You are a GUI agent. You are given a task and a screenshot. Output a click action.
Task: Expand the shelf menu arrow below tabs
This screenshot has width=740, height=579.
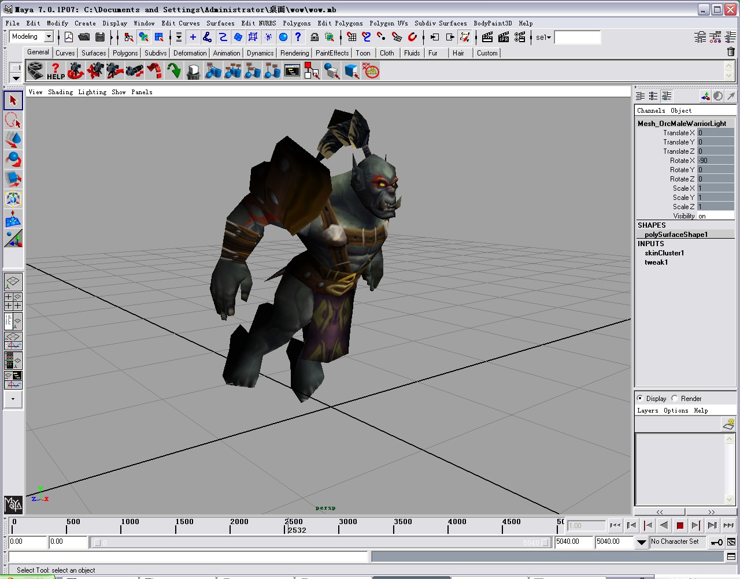pyautogui.click(x=16, y=78)
